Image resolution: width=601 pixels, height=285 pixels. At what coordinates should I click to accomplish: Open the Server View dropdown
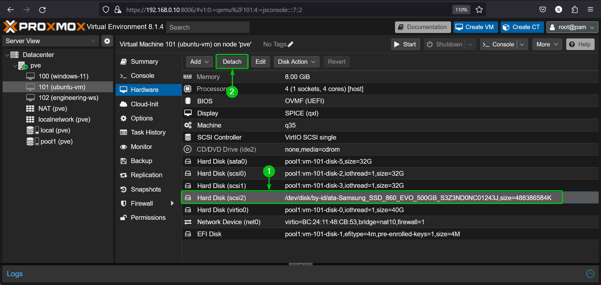tap(51, 41)
